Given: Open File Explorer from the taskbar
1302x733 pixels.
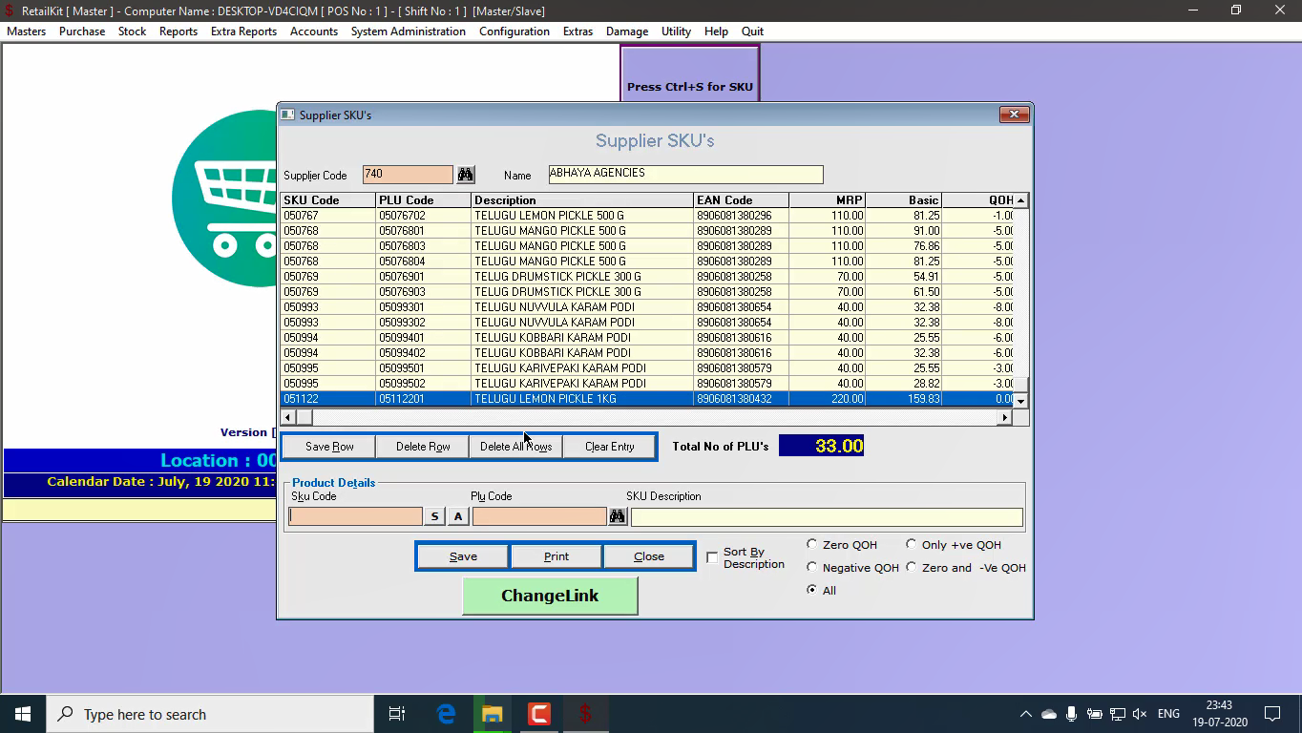Looking at the screenshot, I should point(493,714).
